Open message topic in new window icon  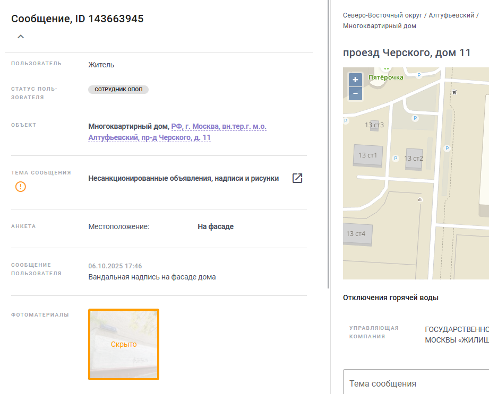[x=297, y=178]
